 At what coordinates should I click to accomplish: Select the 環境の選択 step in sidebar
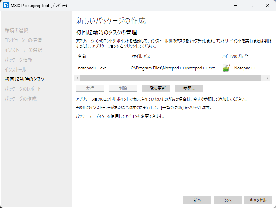pyautogui.click(x=17, y=30)
